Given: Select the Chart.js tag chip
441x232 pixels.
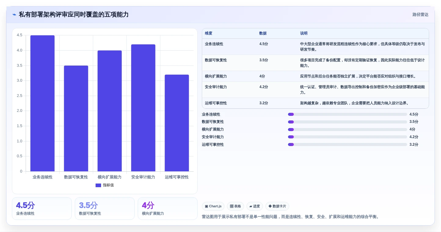Looking at the screenshot, I should click(213, 206).
